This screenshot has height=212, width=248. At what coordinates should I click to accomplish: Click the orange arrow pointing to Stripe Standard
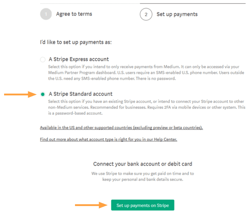(20, 94)
